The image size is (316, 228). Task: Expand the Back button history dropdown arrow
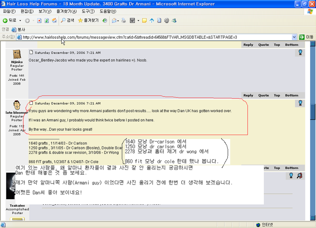pos(20,21)
